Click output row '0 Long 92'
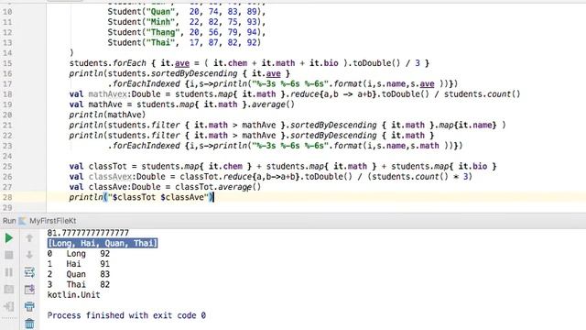Image resolution: width=586 pixels, height=330 pixels. (79, 254)
